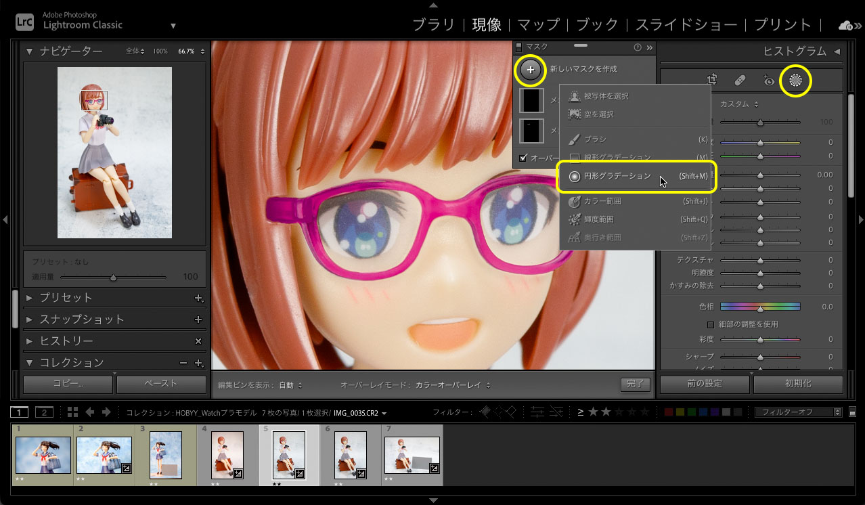Open the mask panel help icon

point(637,47)
